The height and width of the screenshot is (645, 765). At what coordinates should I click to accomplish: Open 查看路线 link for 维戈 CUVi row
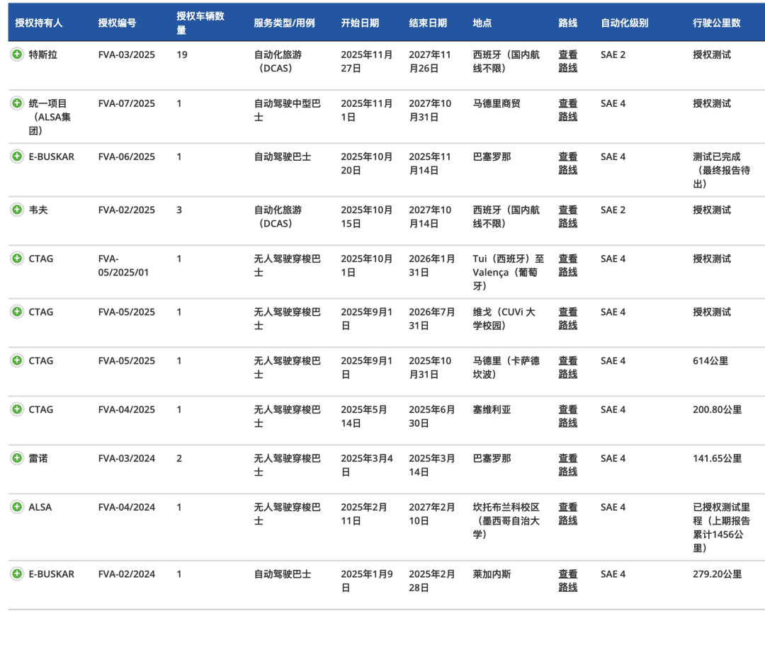tap(568, 319)
